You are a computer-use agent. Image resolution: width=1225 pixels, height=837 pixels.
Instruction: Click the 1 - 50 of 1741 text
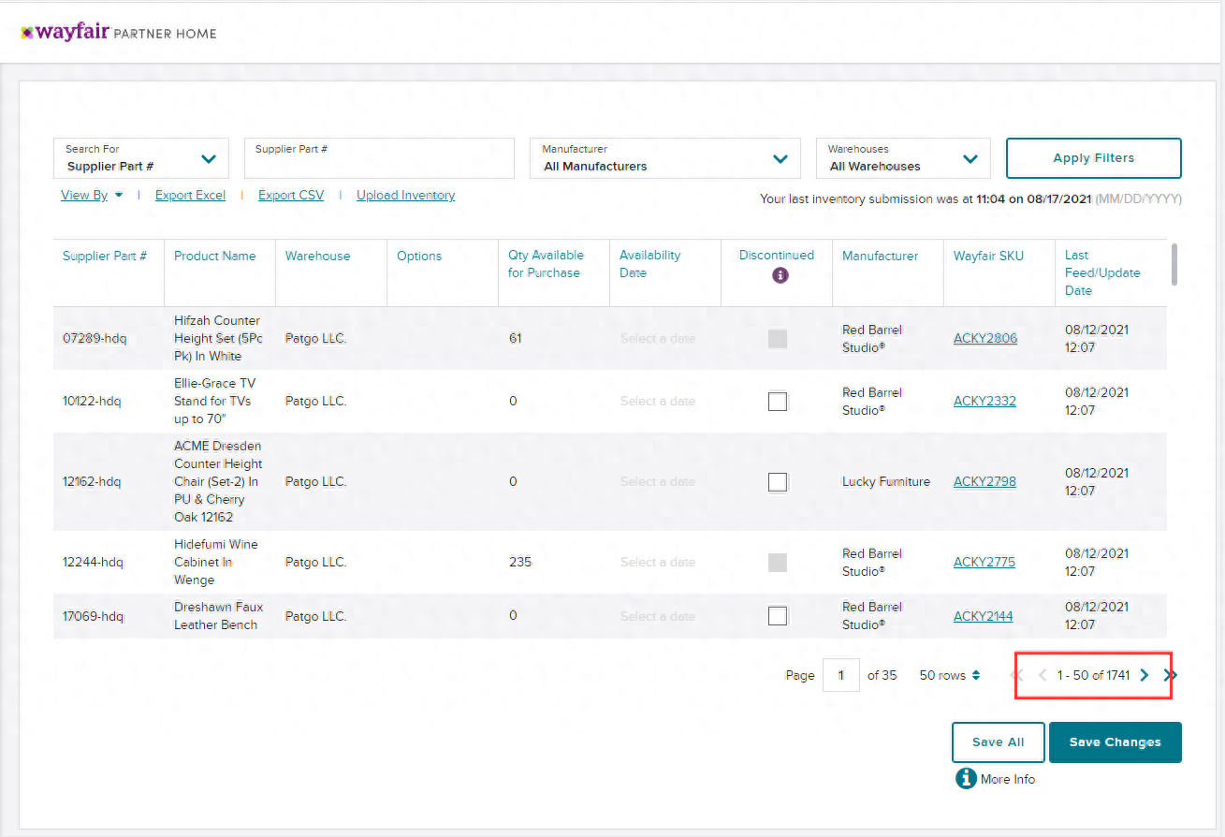pos(1093,675)
